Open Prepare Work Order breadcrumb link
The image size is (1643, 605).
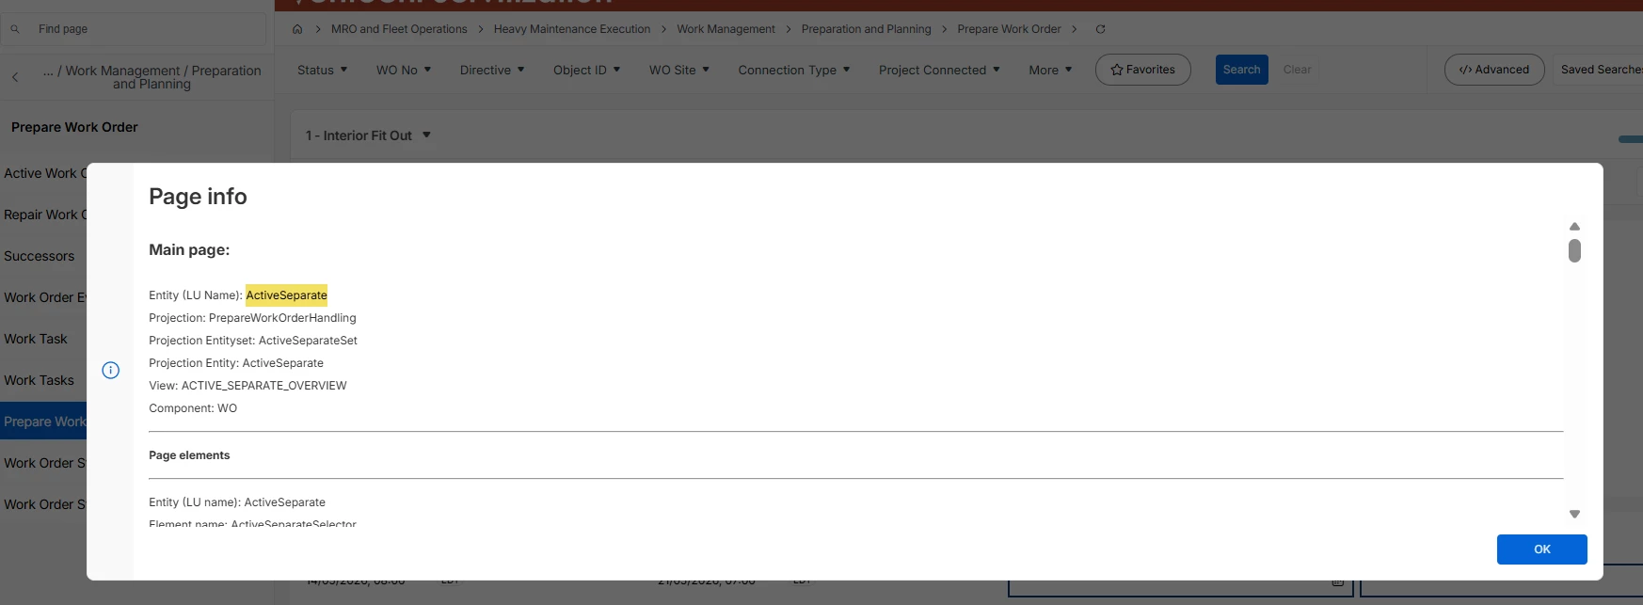[1009, 29]
